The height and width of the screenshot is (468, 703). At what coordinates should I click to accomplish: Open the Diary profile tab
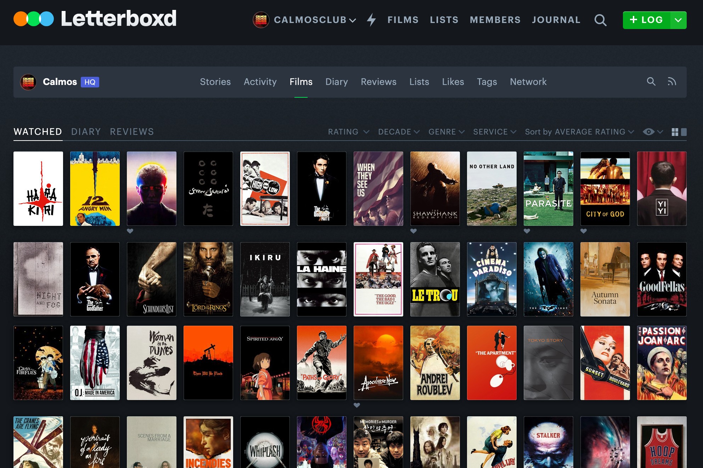tap(337, 82)
